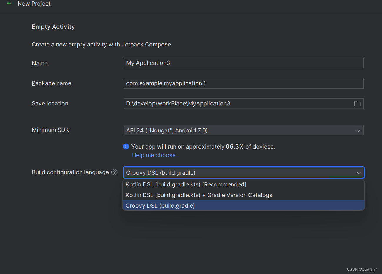Expand the Minimum SDK dropdown arrow
This screenshot has width=382, height=274.
click(x=358, y=130)
